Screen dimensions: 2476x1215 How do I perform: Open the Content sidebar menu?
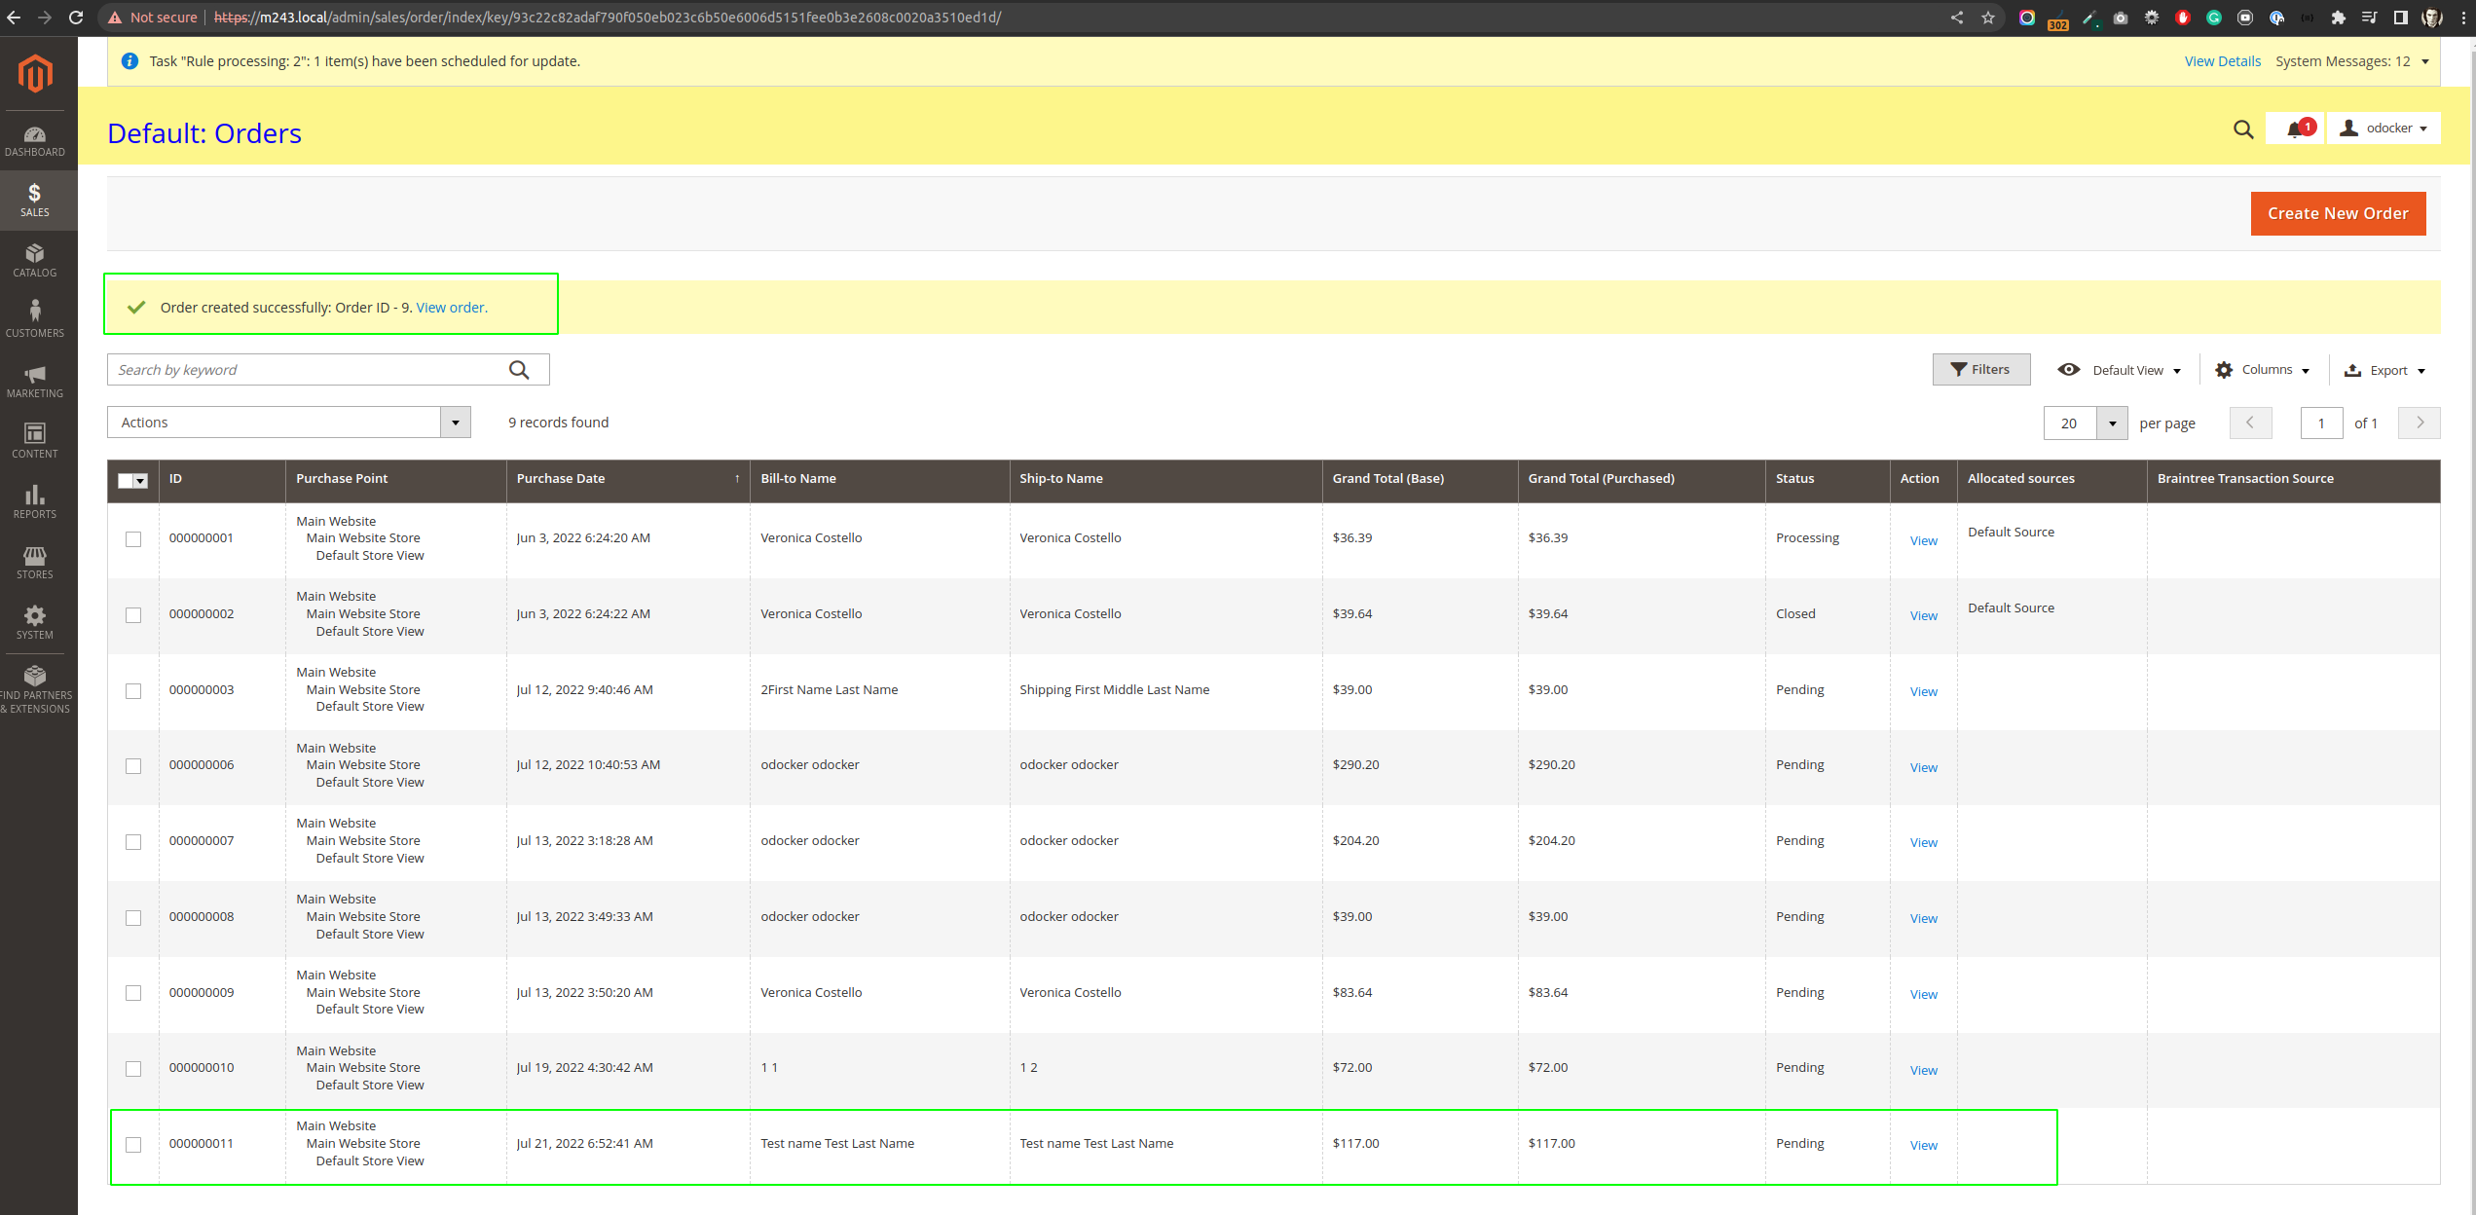click(35, 441)
